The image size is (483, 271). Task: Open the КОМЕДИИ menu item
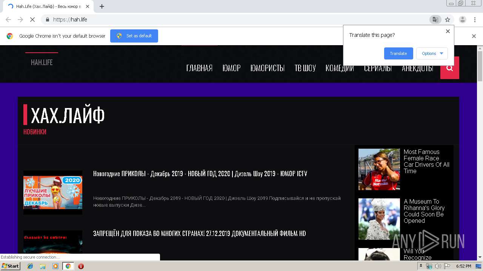[x=340, y=68]
